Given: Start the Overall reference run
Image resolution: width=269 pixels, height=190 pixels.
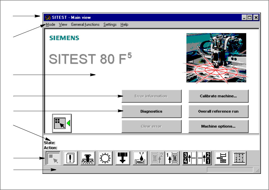Looking at the screenshot, I should 218,111.
